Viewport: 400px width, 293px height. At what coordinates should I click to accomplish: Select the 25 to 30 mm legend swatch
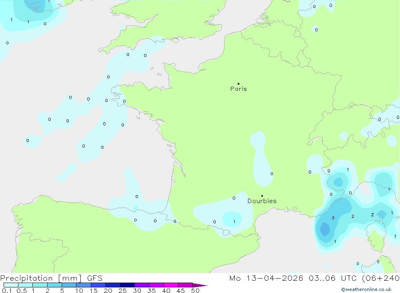(x=127, y=285)
